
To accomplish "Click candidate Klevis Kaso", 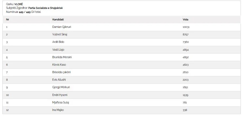I will coord(59,65).
